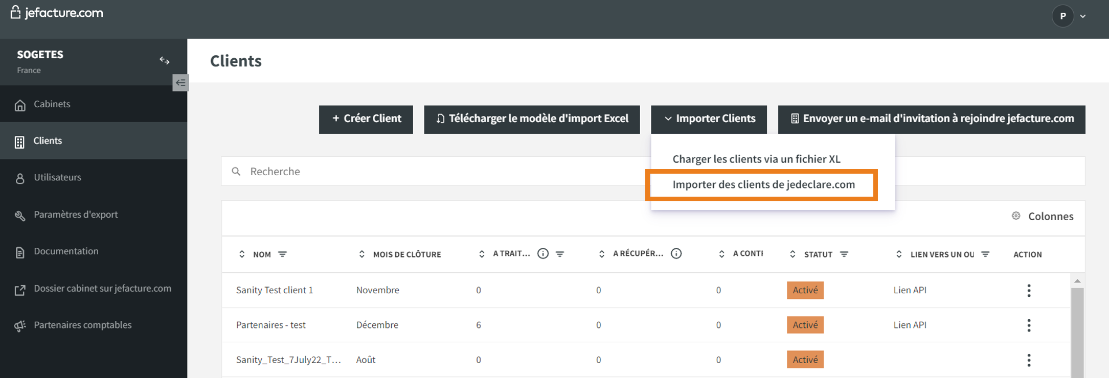The height and width of the screenshot is (378, 1109).
Task: Open Documentation in the sidebar
Action: [94, 251]
